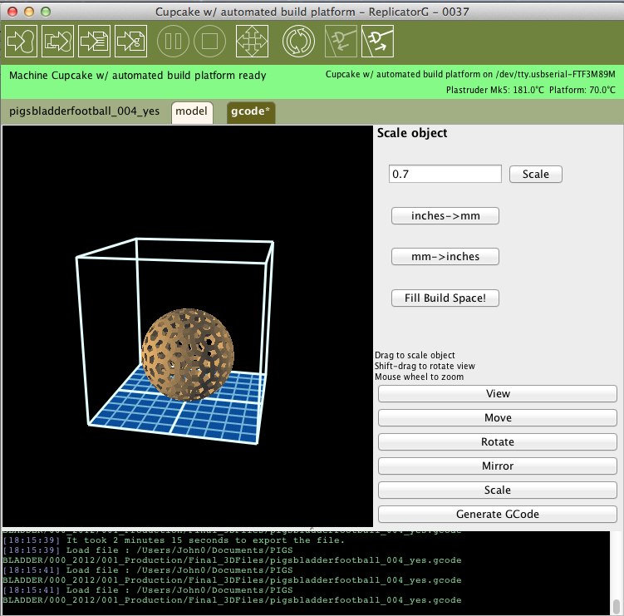Click the yellow minimize window button

[x=29, y=12]
